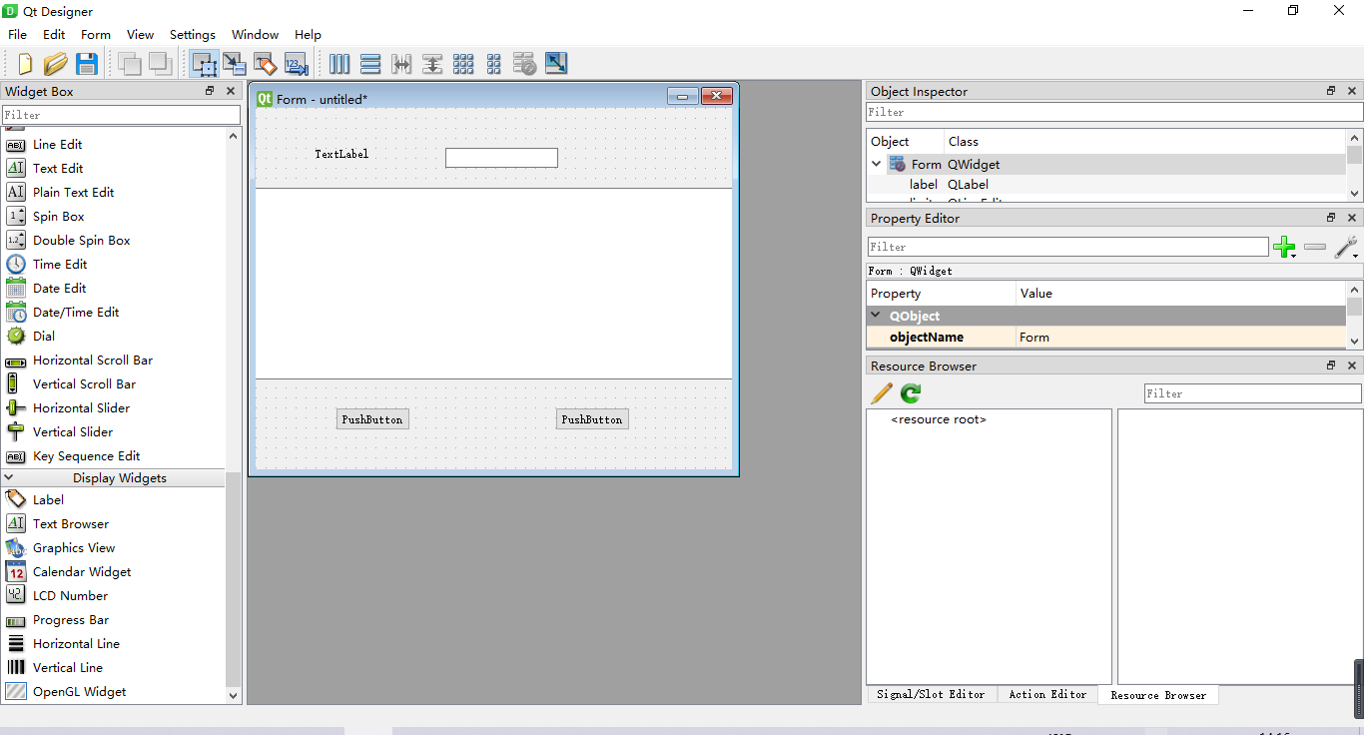Apply Lay Out in a Grid icon
This screenshot has height=735, width=1364.
click(463, 64)
